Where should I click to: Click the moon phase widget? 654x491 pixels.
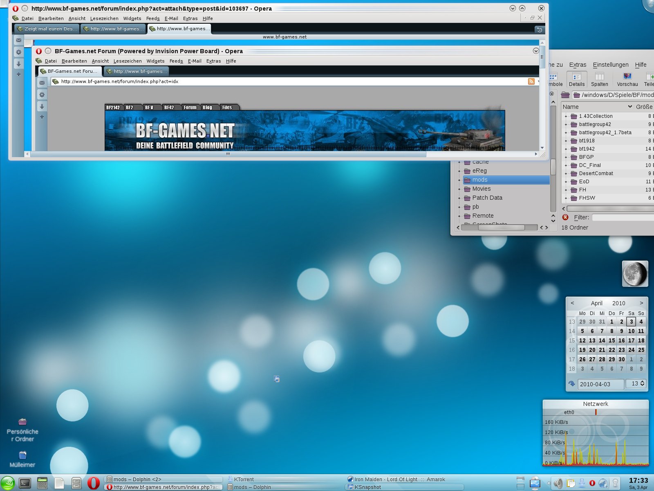[x=635, y=274]
